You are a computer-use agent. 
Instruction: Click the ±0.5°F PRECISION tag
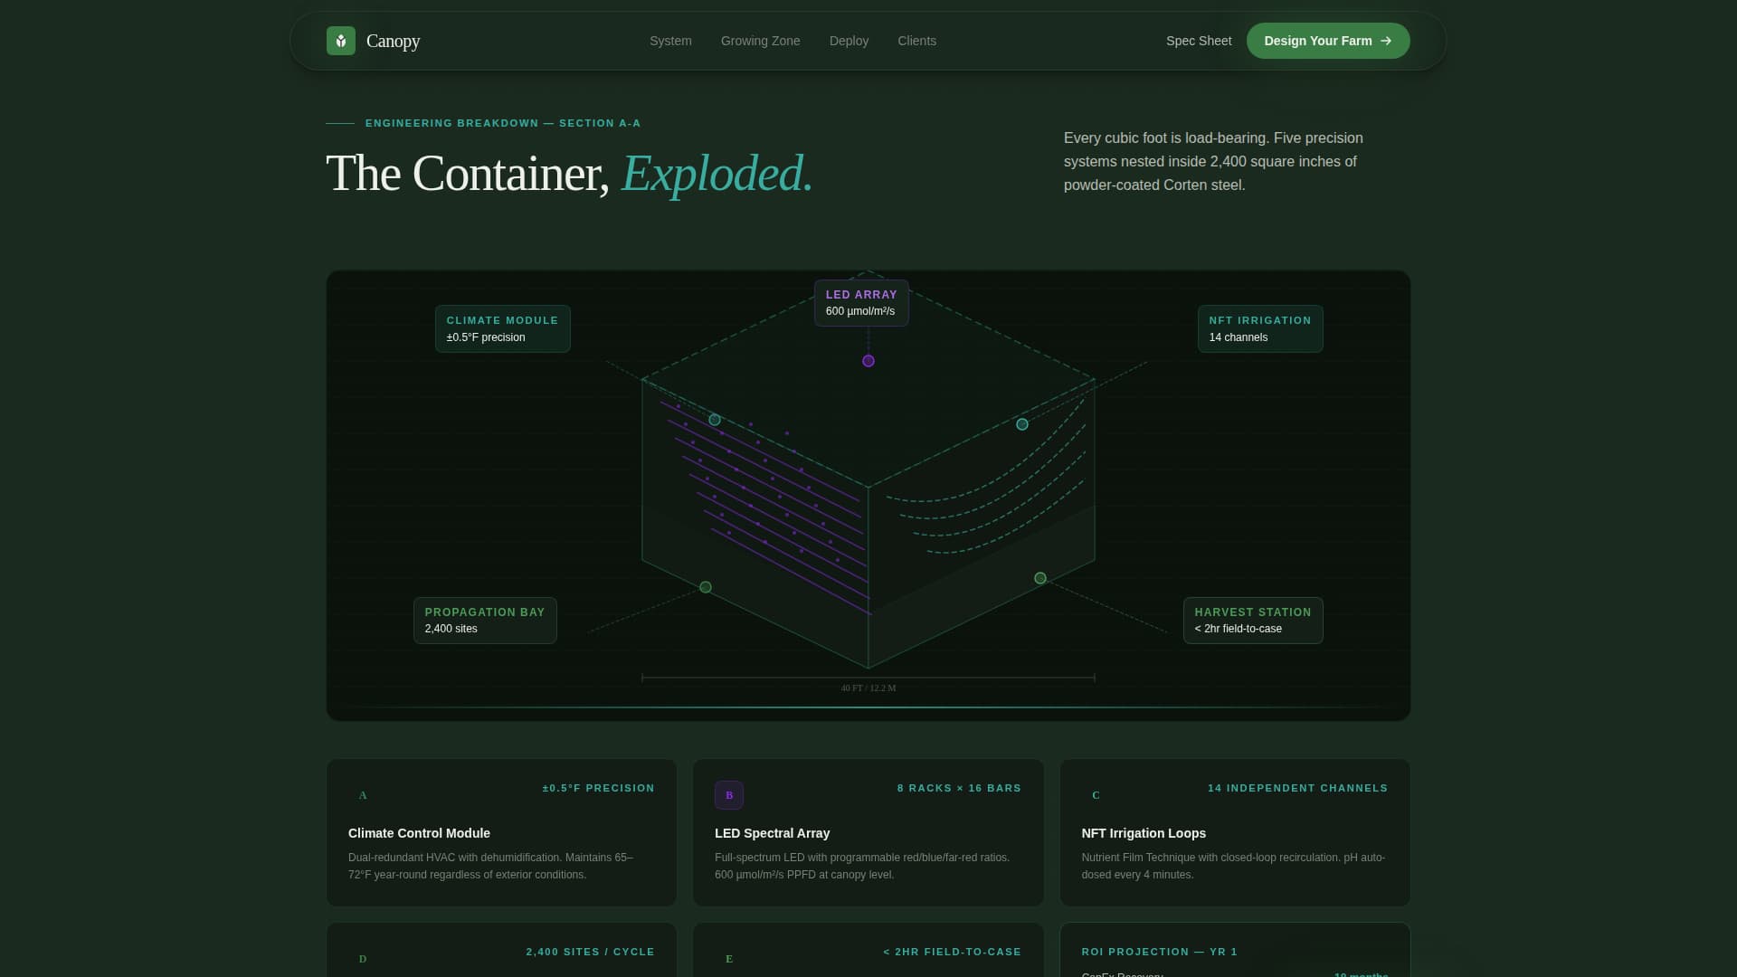click(x=598, y=788)
